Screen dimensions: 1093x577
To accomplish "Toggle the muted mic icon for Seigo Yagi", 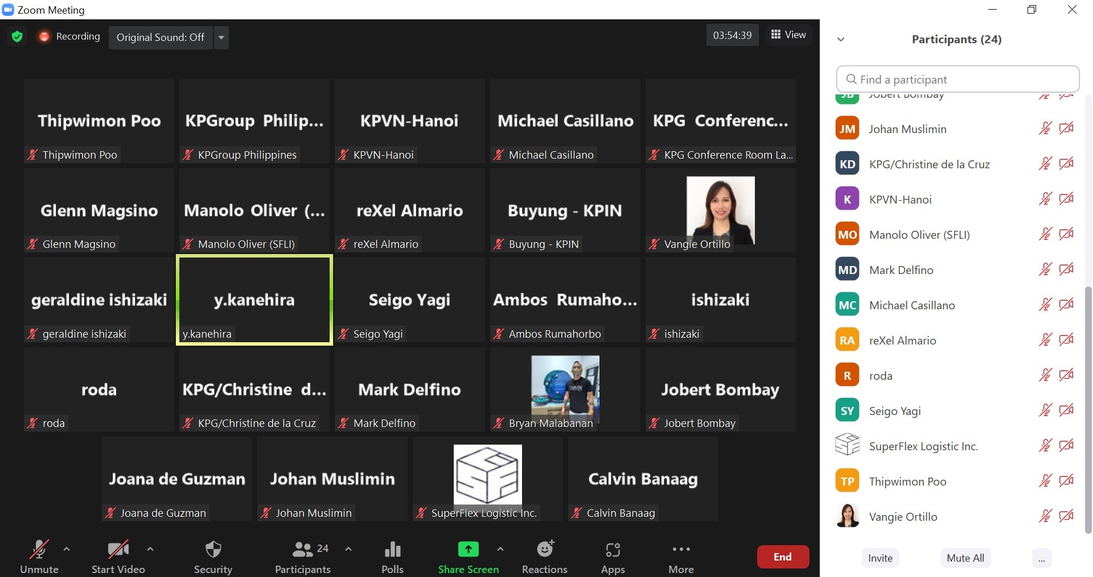I will (x=1045, y=410).
